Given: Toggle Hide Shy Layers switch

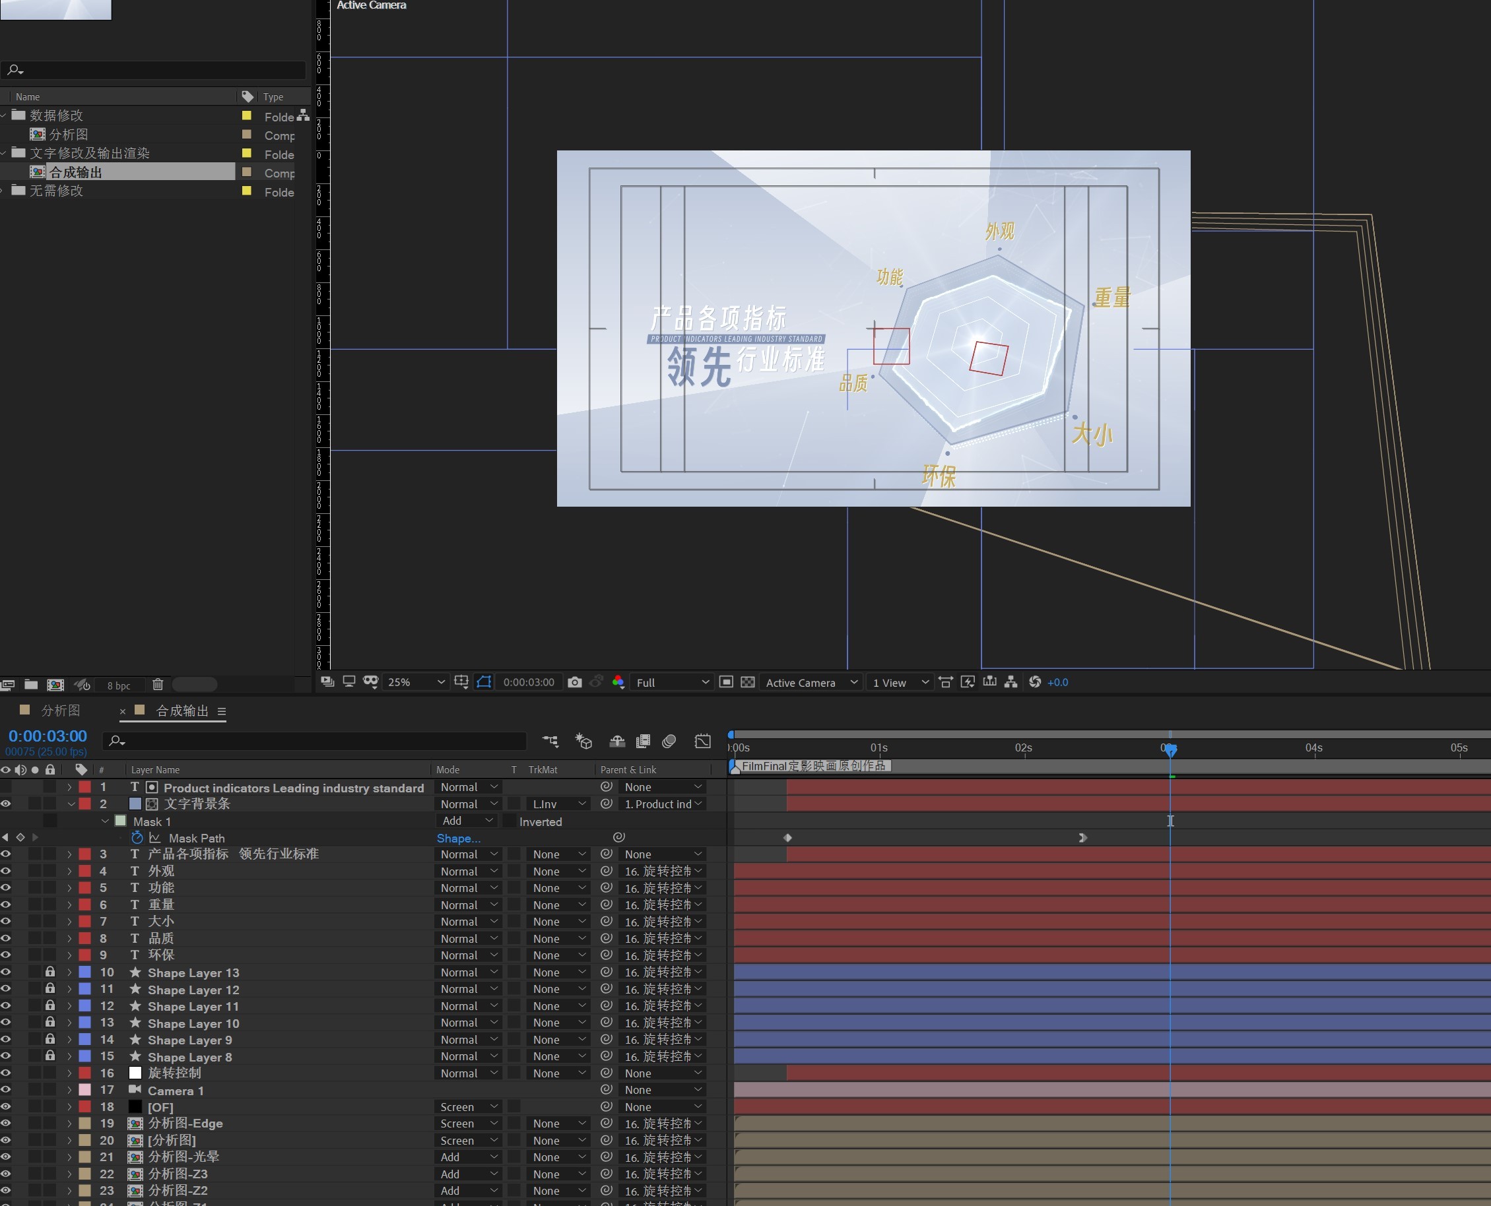Looking at the screenshot, I should point(617,742).
